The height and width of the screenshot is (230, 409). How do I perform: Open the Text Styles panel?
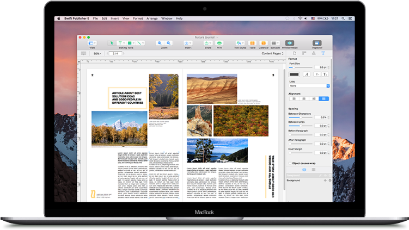[x=240, y=43]
